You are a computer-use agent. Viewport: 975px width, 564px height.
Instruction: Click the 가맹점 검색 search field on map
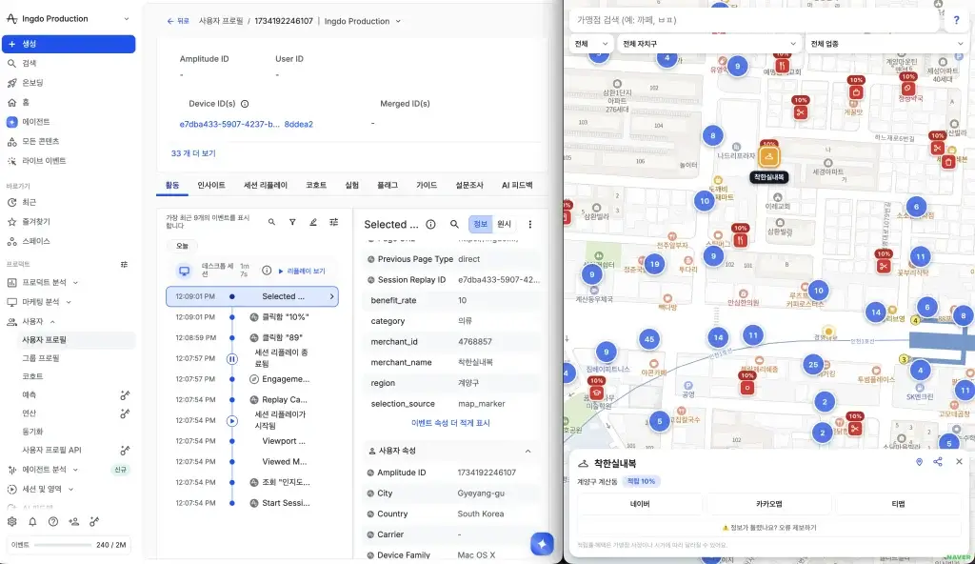tap(753, 20)
